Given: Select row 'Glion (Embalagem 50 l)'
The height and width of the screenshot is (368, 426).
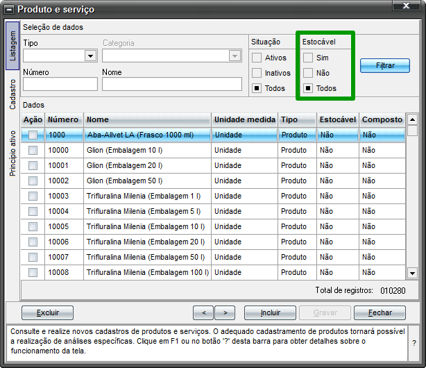Looking at the screenshot, I should coord(213,181).
